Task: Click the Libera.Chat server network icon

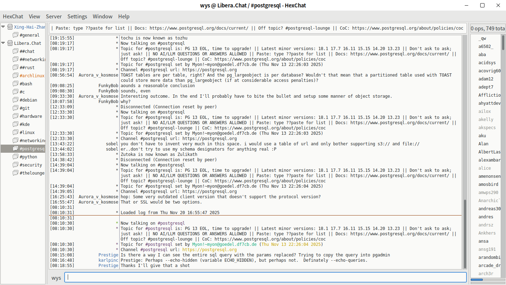Action: [x=10, y=43]
